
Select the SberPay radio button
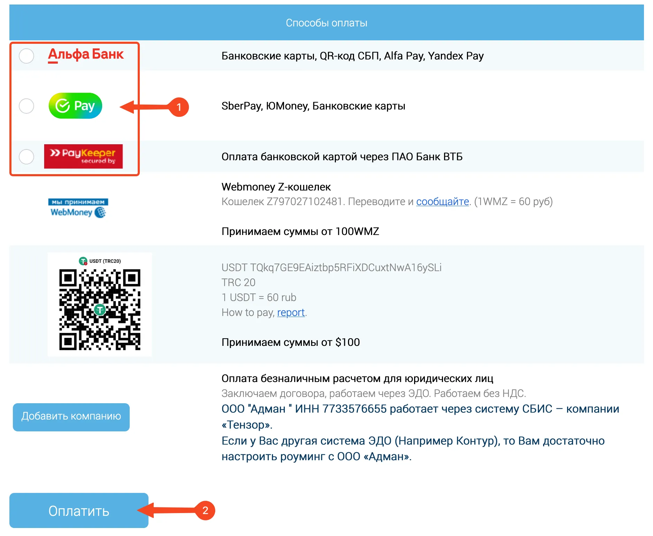click(x=26, y=106)
